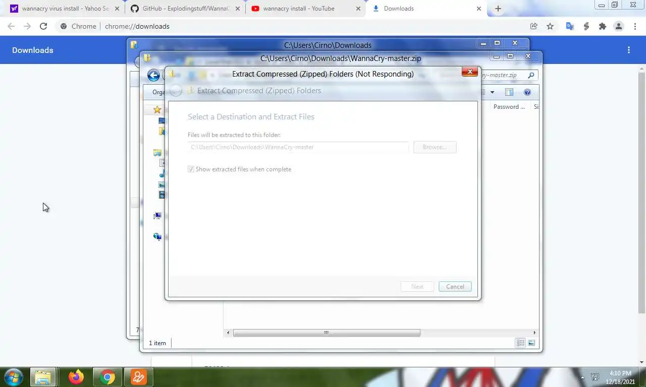
Task: Open the Google Translate extension
Action: tap(570, 26)
